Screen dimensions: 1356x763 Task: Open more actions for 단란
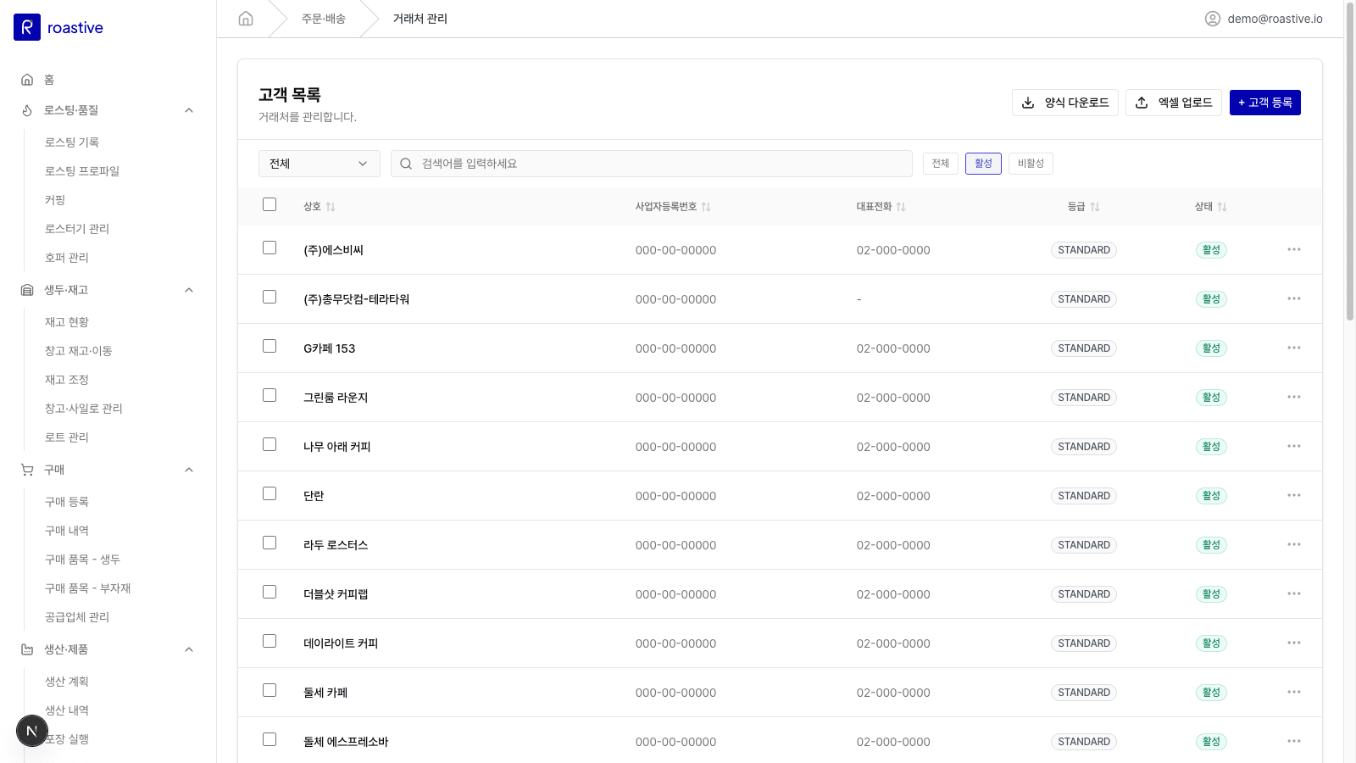(x=1294, y=496)
